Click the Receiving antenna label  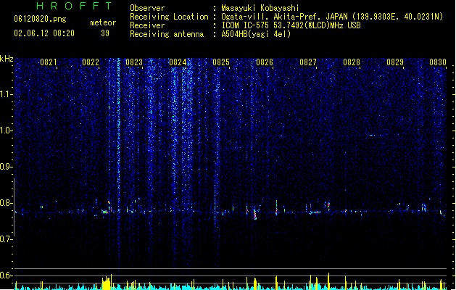click(x=167, y=34)
